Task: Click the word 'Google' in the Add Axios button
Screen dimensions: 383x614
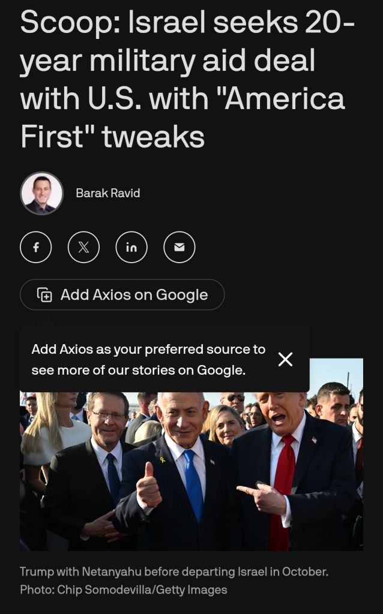Action: coord(182,295)
